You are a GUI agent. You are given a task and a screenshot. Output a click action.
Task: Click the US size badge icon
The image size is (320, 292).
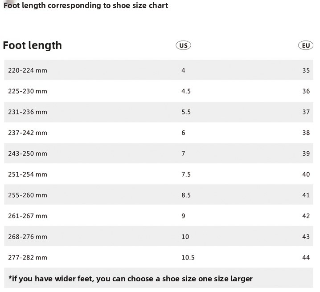183,45
